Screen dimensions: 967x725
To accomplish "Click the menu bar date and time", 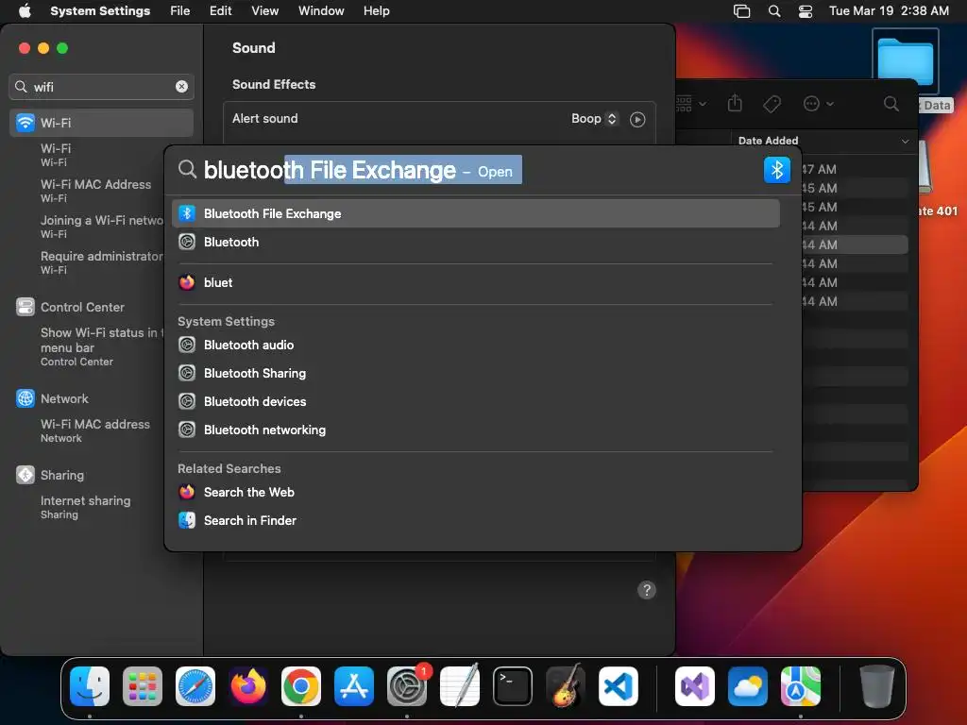I will click(x=888, y=11).
